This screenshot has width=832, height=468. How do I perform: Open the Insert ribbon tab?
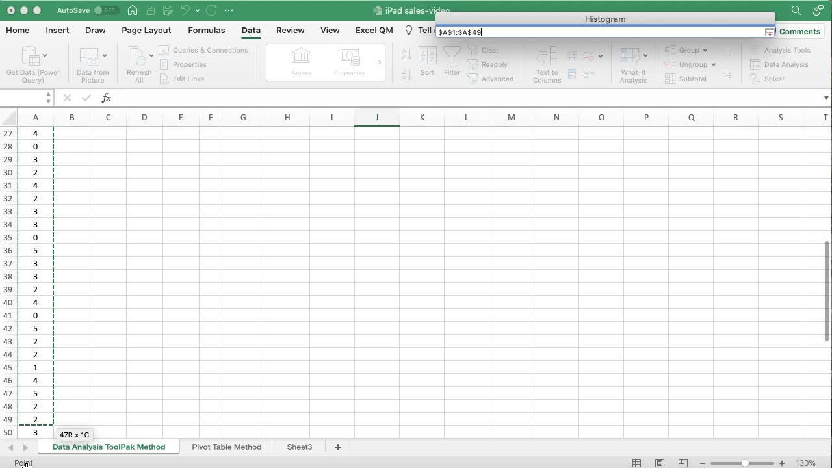pyautogui.click(x=57, y=30)
